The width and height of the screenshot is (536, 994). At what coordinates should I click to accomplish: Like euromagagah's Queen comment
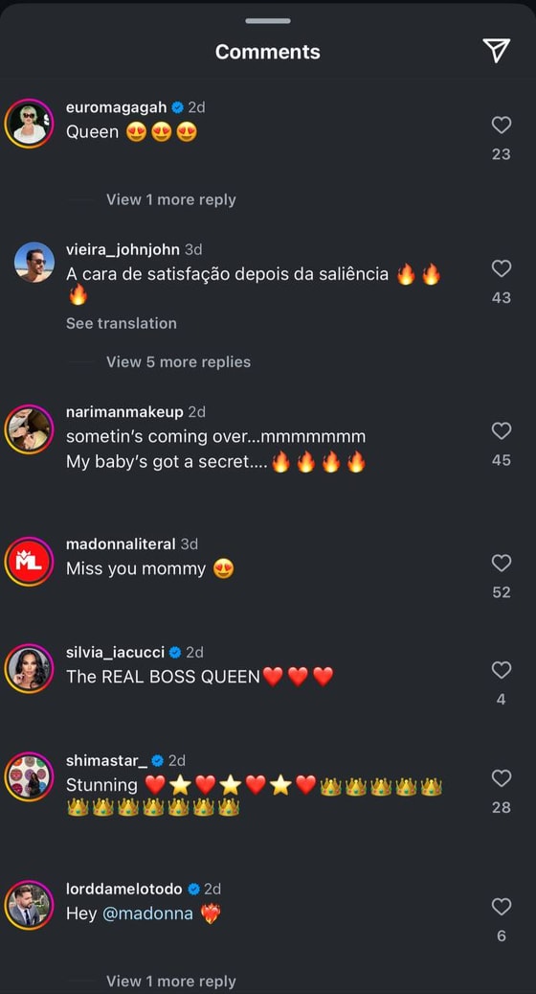tap(502, 125)
